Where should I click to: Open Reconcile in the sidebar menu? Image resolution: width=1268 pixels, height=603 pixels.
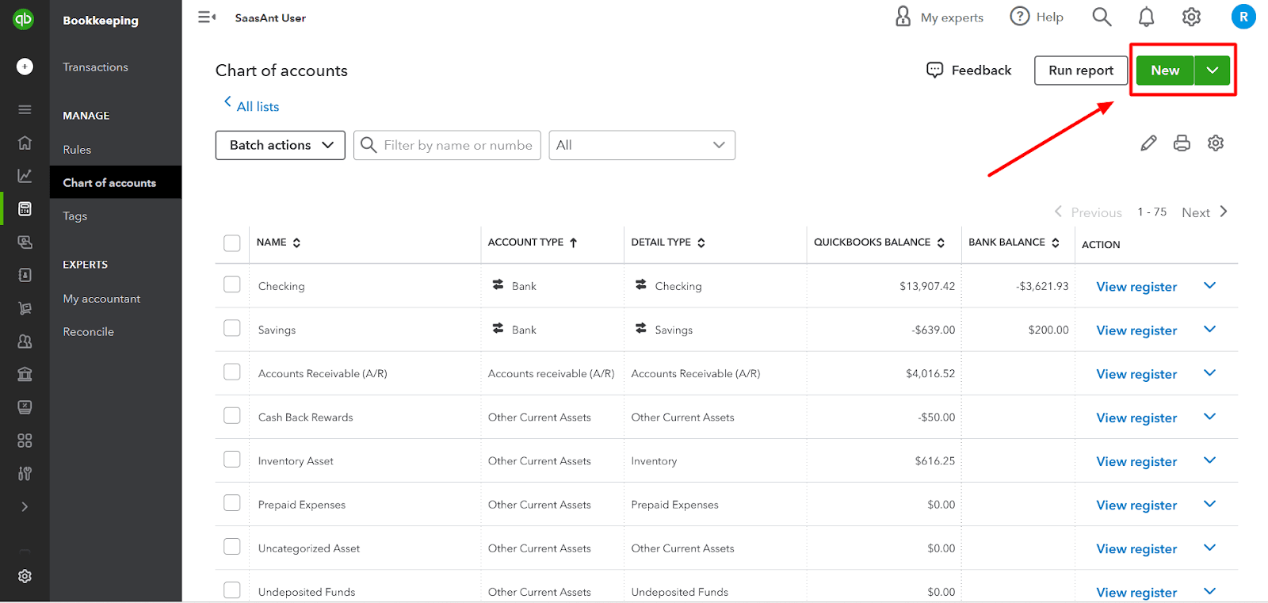89,332
